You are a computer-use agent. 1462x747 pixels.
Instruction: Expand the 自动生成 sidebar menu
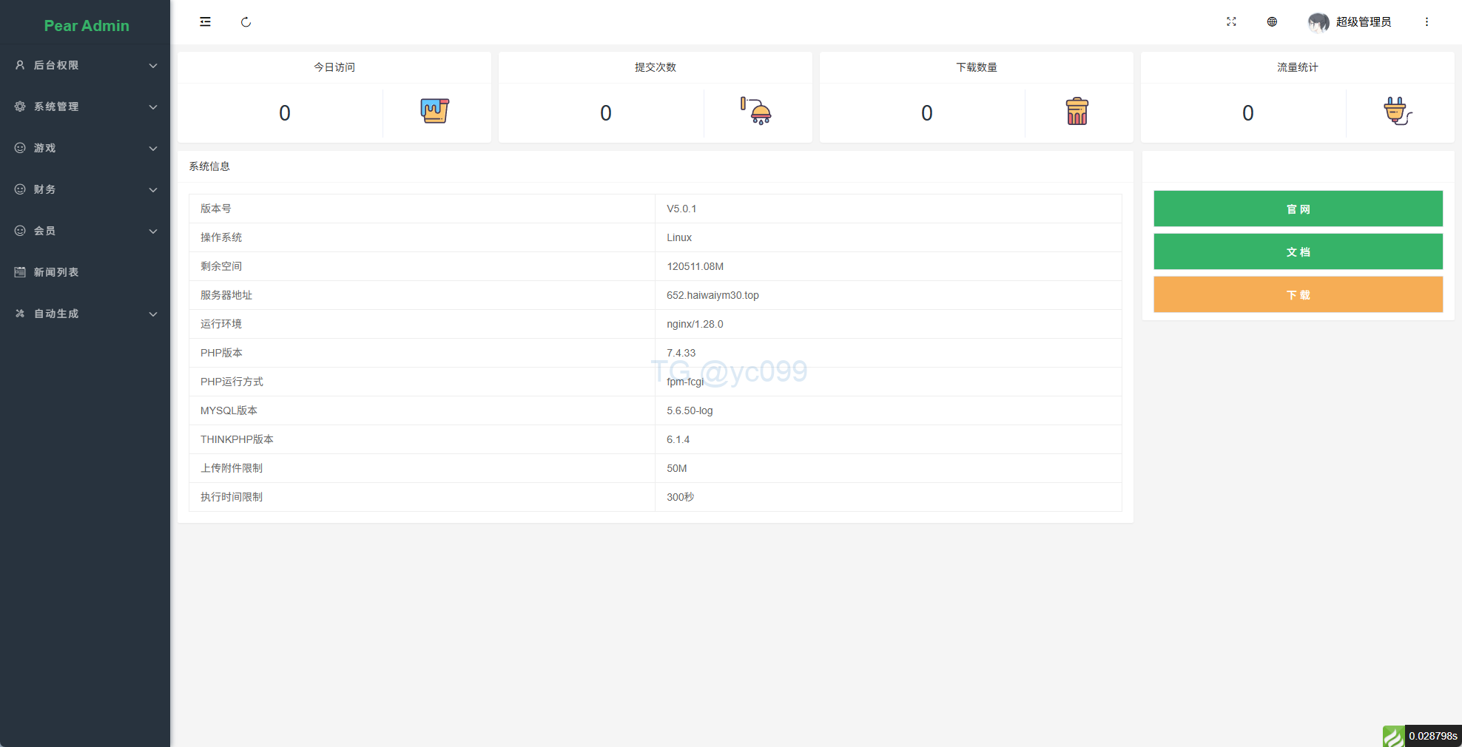[x=85, y=314]
